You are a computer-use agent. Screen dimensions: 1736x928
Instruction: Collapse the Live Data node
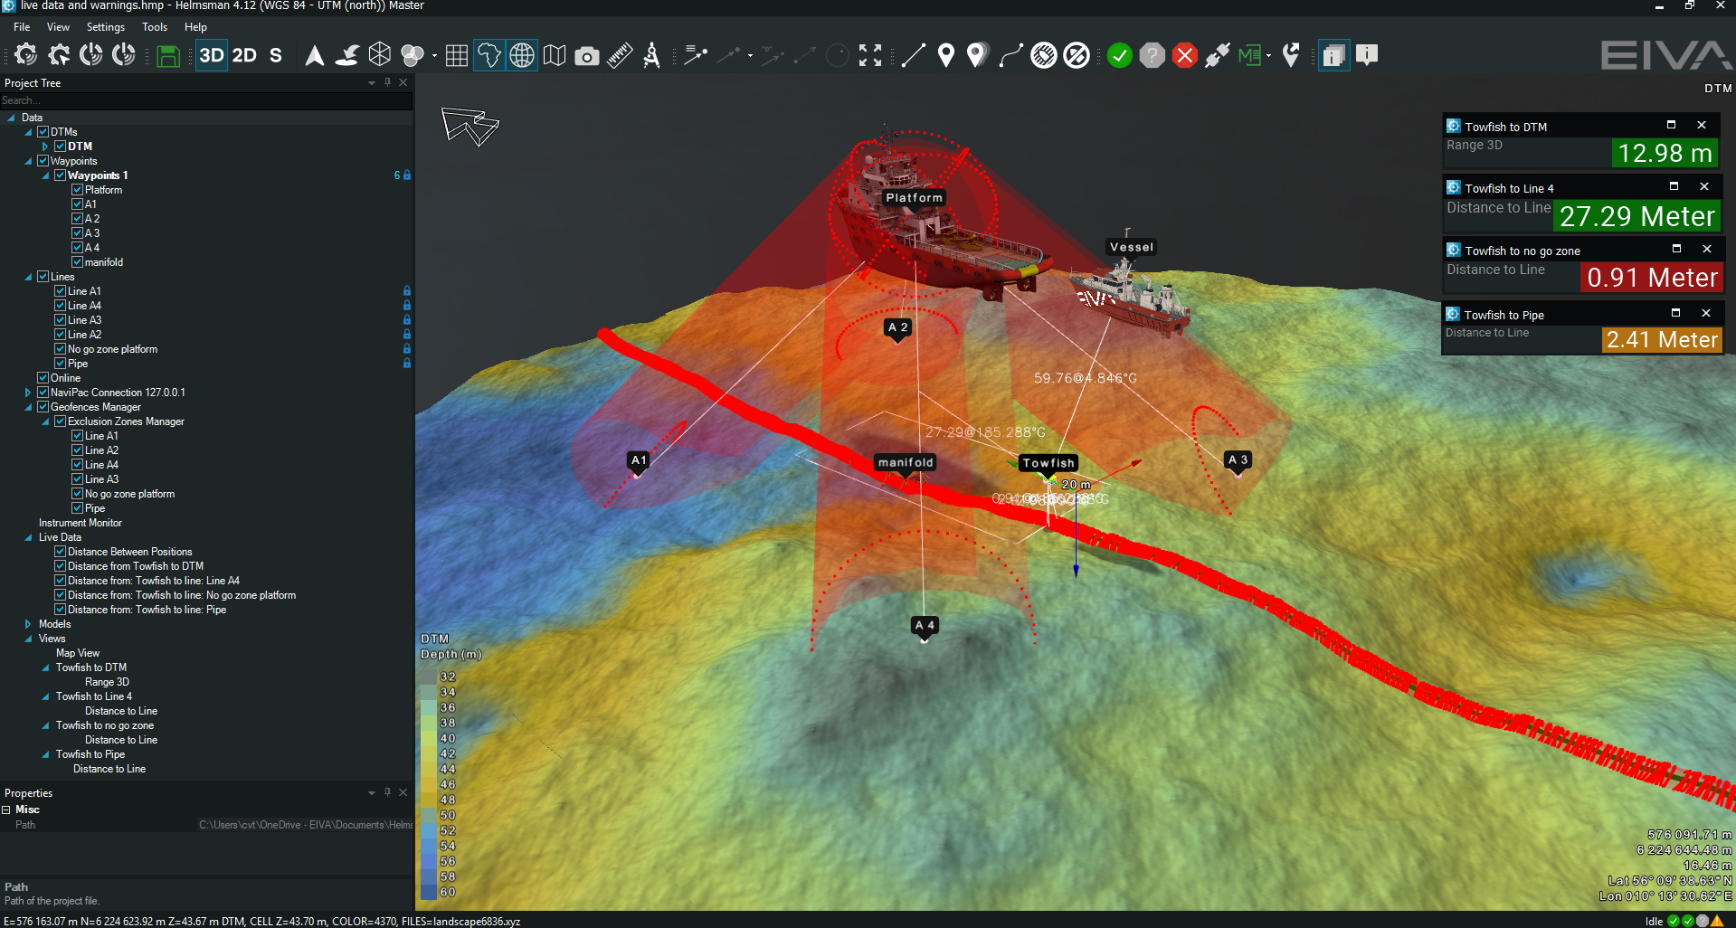[x=28, y=537]
